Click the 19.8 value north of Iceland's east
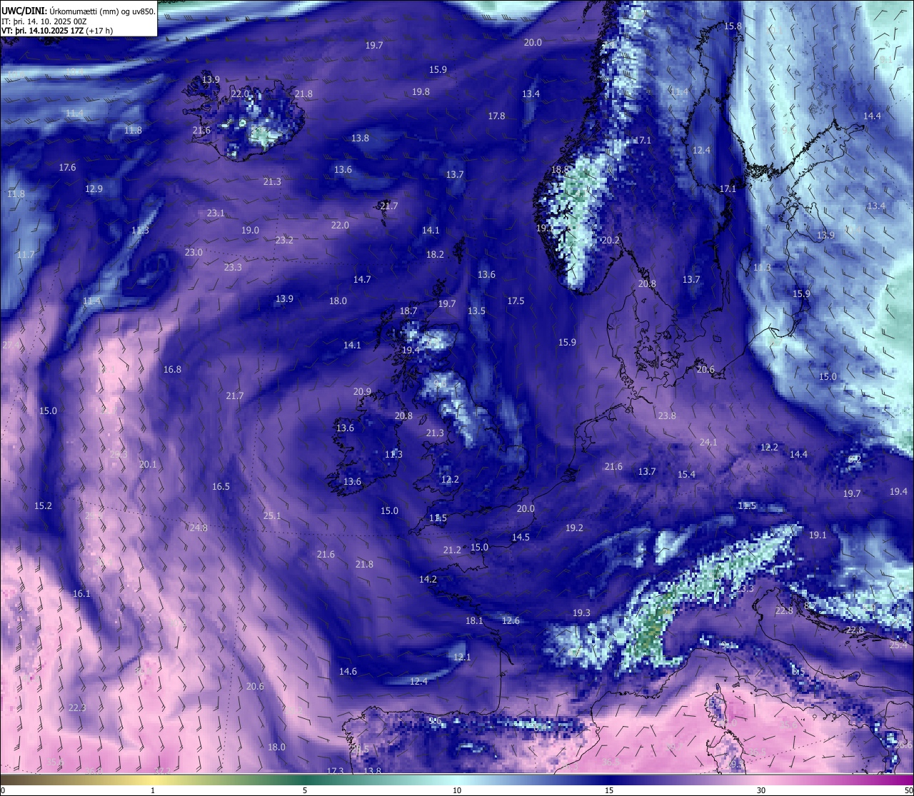This screenshot has width=914, height=796. [x=421, y=92]
